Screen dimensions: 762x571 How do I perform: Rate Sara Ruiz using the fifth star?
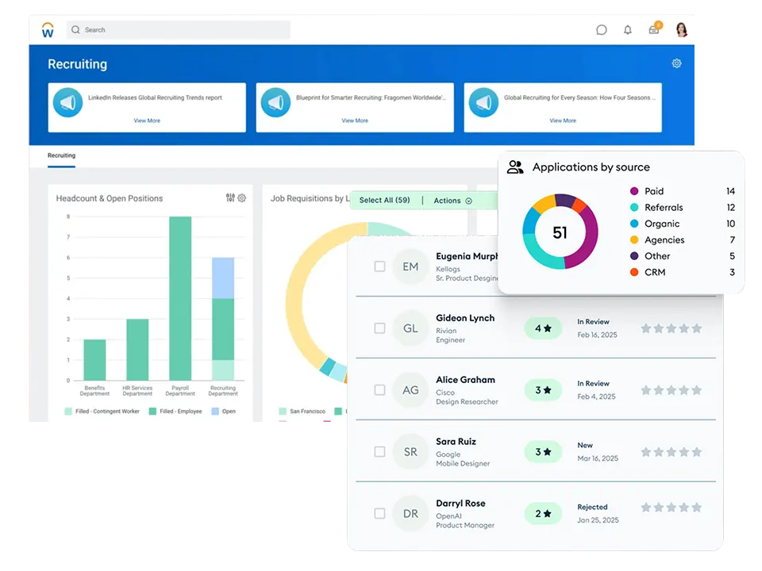pyautogui.click(x=697, y=452)
